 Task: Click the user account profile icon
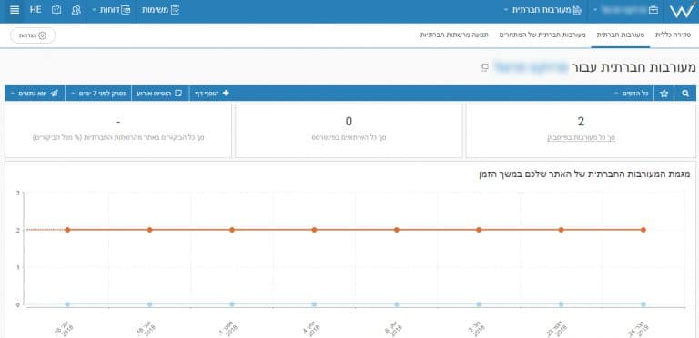76,10
